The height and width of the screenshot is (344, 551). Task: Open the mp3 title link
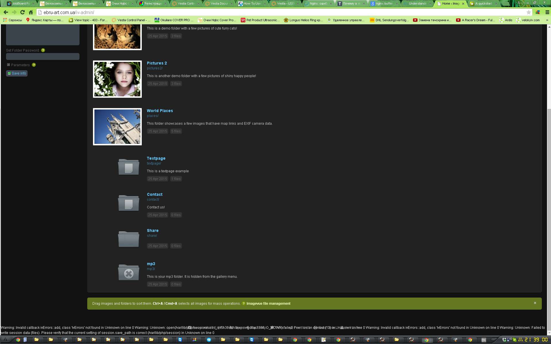[151, 264]
